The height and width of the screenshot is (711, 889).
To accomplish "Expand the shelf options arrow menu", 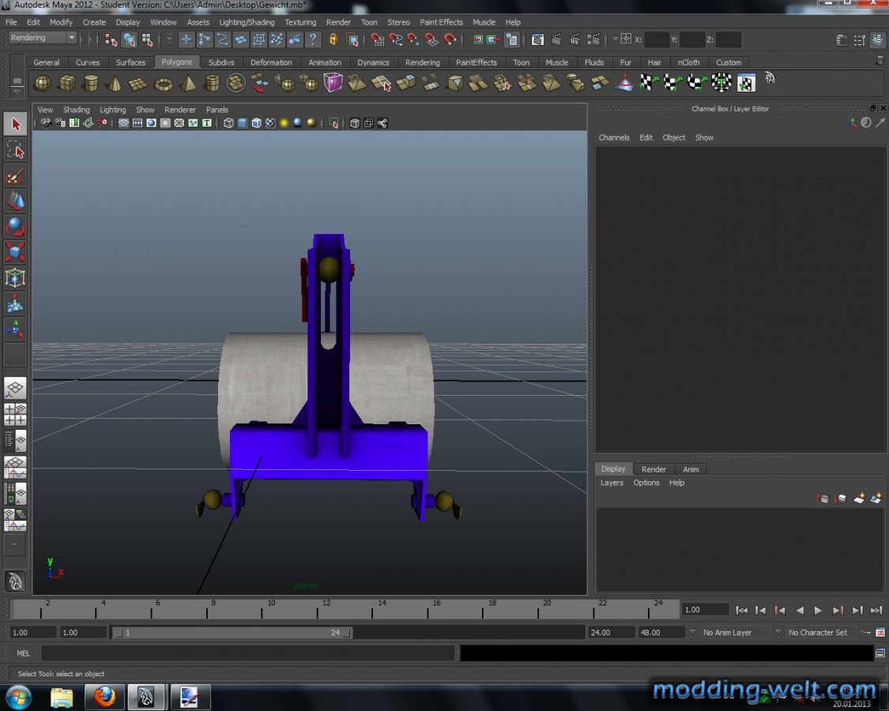I will coord(17,92).
